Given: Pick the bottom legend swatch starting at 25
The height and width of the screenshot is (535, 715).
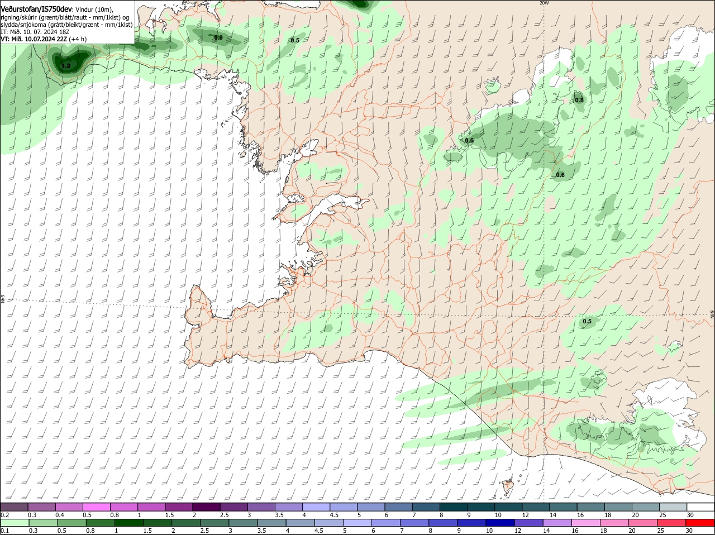Looking at the screenshot, I should pos(671,522).
